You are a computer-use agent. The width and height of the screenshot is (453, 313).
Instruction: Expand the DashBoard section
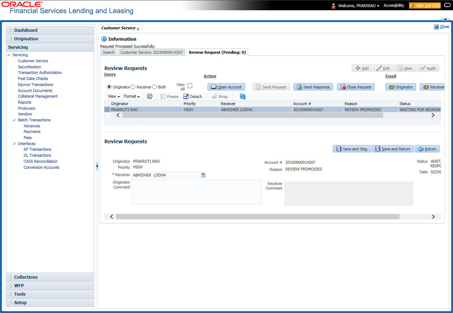coord(50,30)
